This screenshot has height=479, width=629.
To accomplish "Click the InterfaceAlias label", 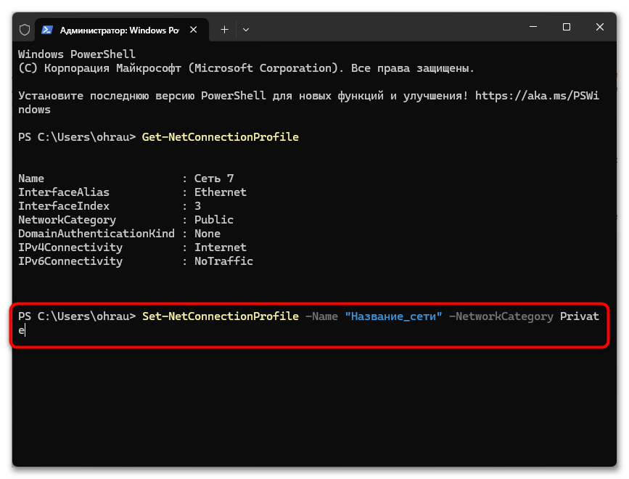I will pos(64,192).
